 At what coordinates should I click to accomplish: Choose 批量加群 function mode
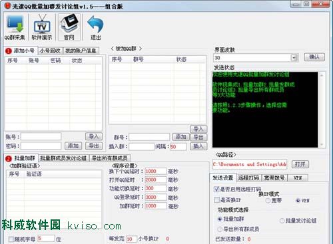click(x=220, y=219)
